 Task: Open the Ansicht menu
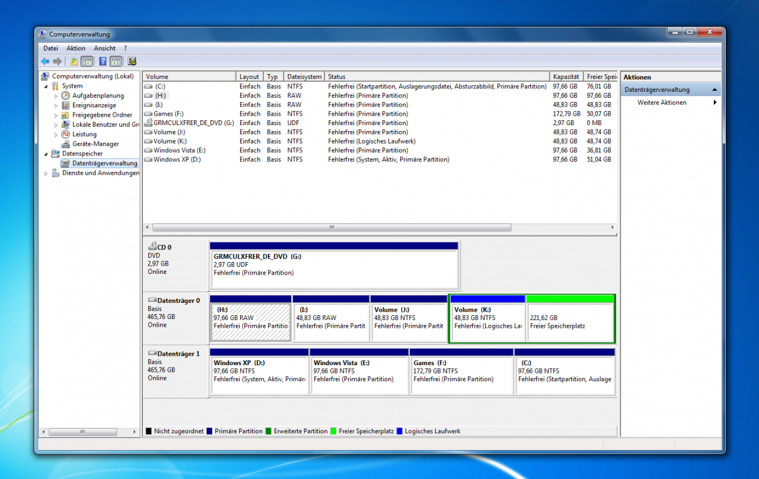point(104,48)
